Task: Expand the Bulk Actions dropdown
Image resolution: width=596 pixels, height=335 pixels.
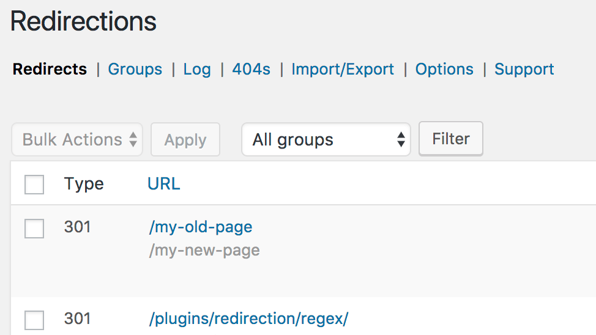Action: (77, 140)
